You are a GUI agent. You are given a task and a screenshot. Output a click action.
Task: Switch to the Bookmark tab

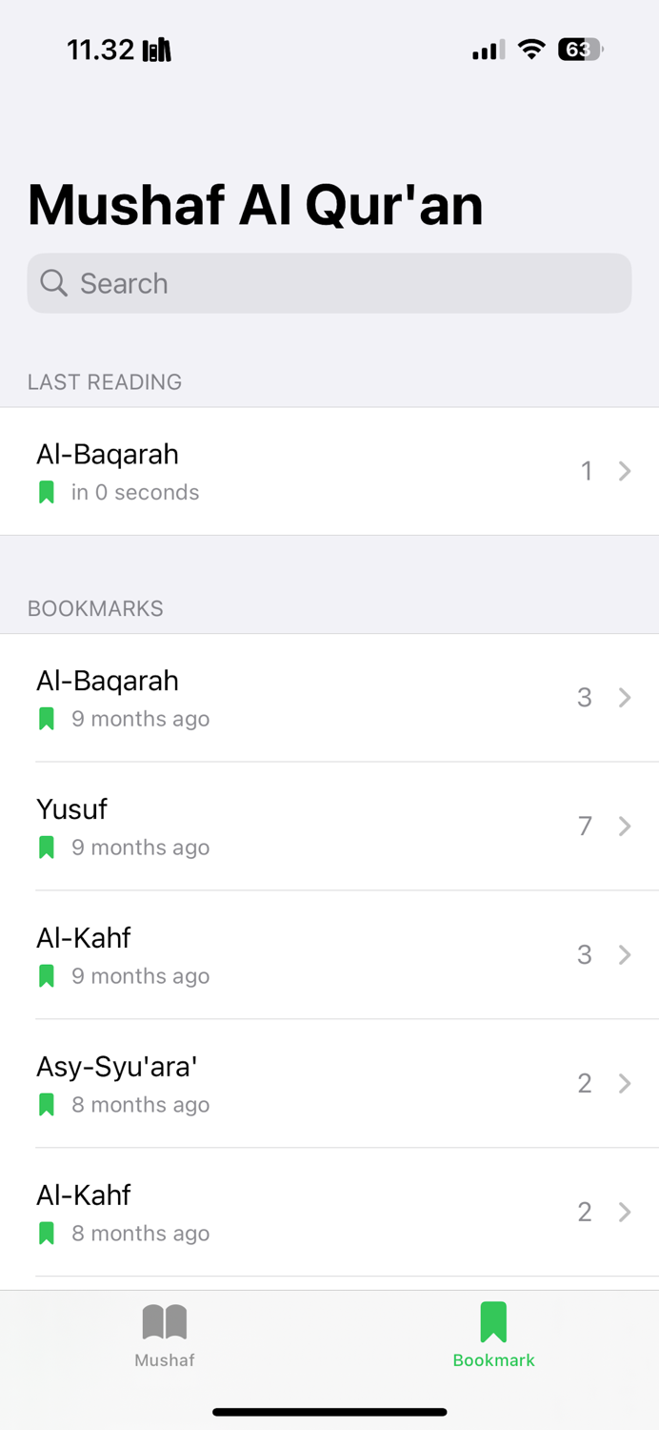click(x=493, y=1333)
